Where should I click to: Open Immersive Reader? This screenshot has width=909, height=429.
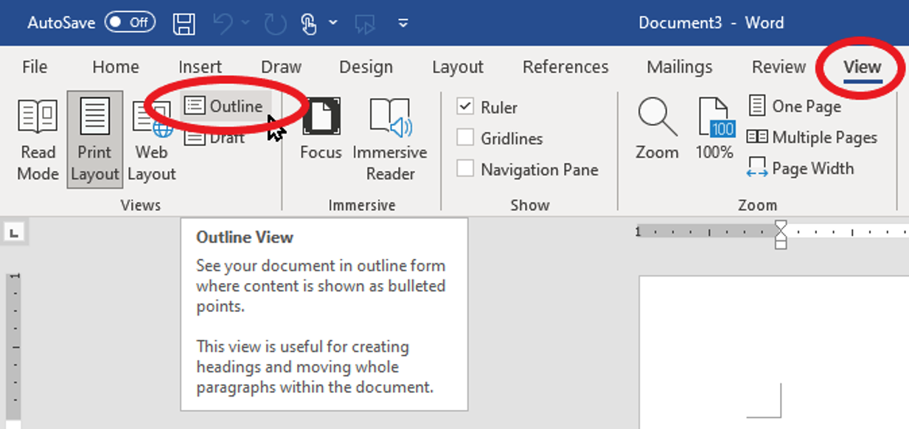pyautogui.click(x=390, y=140)
